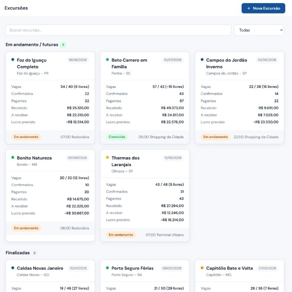Click Em andamento badge on Thermas dos Laranjais card
The width and height of the screenshot is (292, 292).
click(121, 235)
